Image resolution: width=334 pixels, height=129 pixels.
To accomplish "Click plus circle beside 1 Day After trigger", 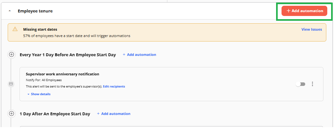I will [11, 113].
